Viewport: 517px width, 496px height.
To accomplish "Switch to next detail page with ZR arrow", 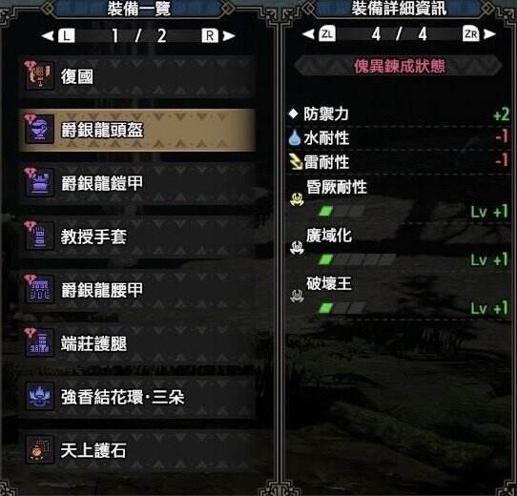I will pos(480,33).
